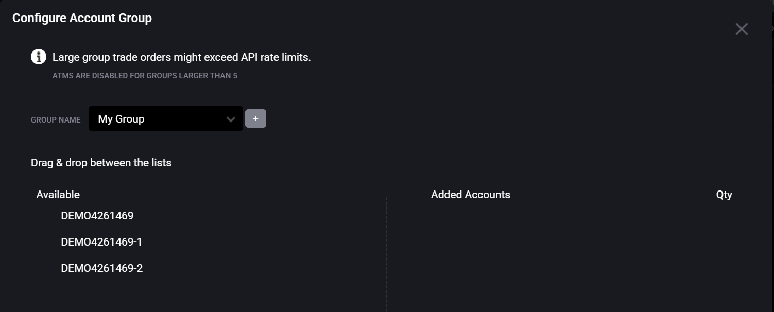
Task: Click the My Group text in the selector
Action: pyautogui.click(x=121, y=119)
